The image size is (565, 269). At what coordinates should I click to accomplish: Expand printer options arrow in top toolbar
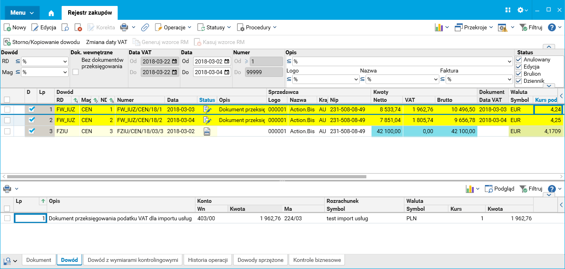pyautogui.click(x=134, y=27)
